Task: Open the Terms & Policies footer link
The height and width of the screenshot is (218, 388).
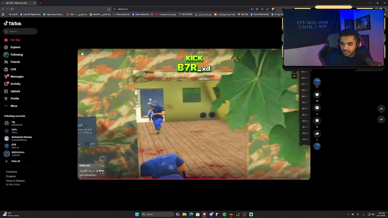Action: (x=15, y=181)
